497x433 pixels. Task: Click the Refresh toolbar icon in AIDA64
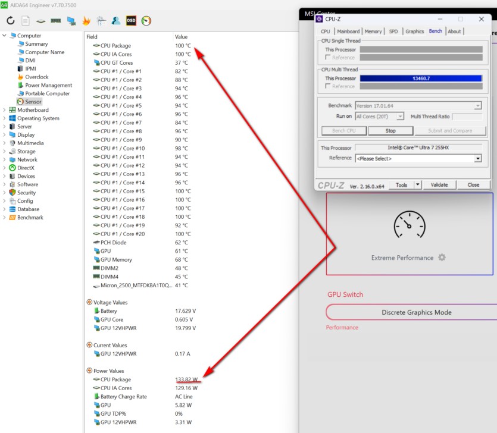[11, 21]
